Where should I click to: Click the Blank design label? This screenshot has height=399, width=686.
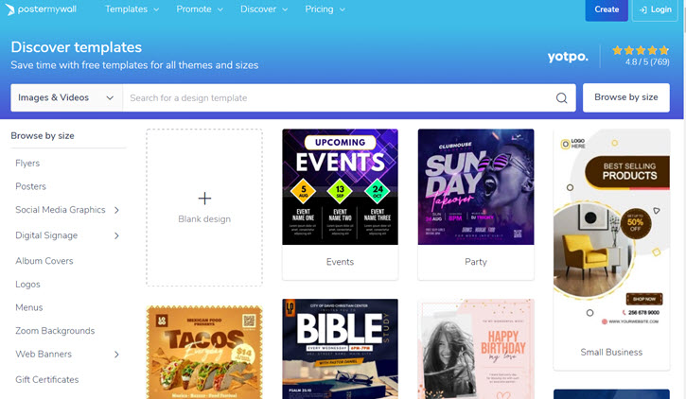[x=204, y=219]
